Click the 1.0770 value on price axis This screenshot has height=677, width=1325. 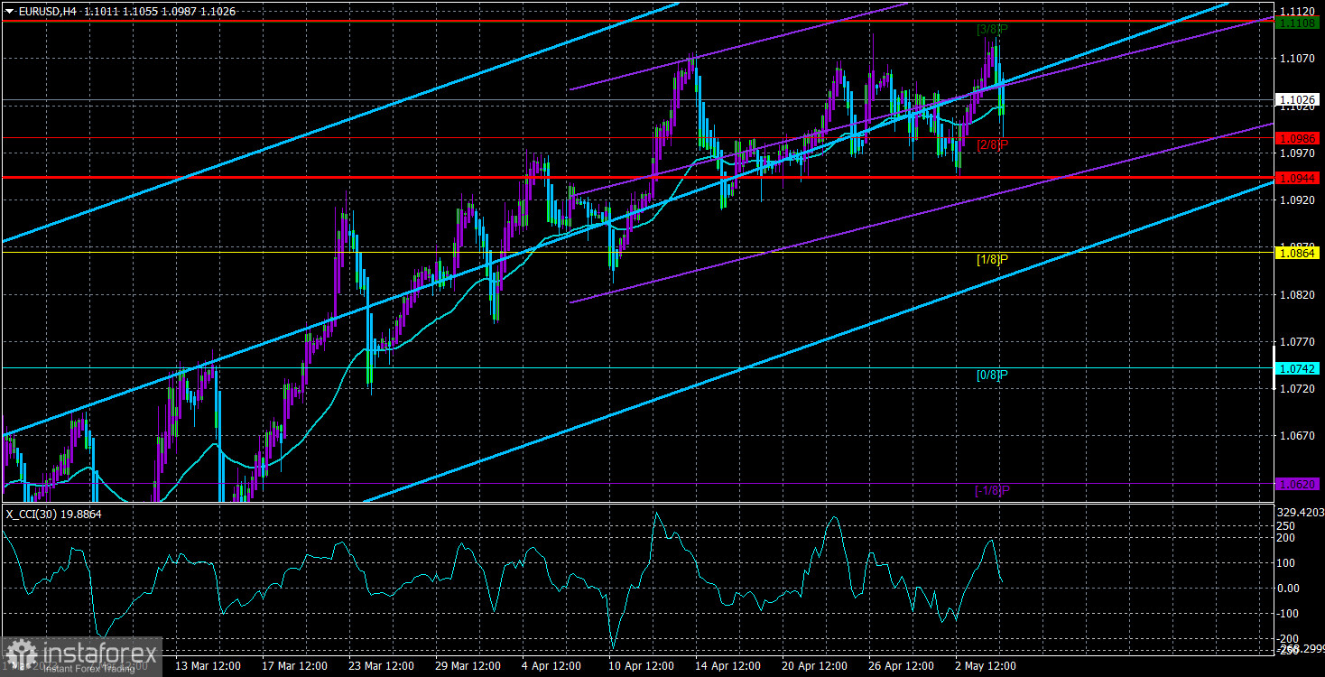[x=1296, y=341]
